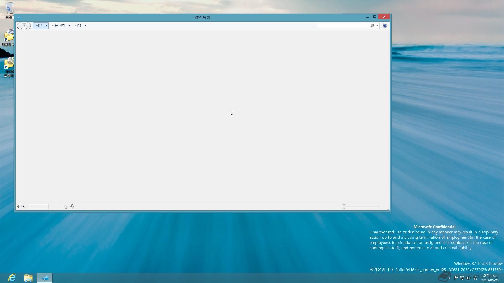
Task: Click the magnifier search icon
Action: pos(372,26)
